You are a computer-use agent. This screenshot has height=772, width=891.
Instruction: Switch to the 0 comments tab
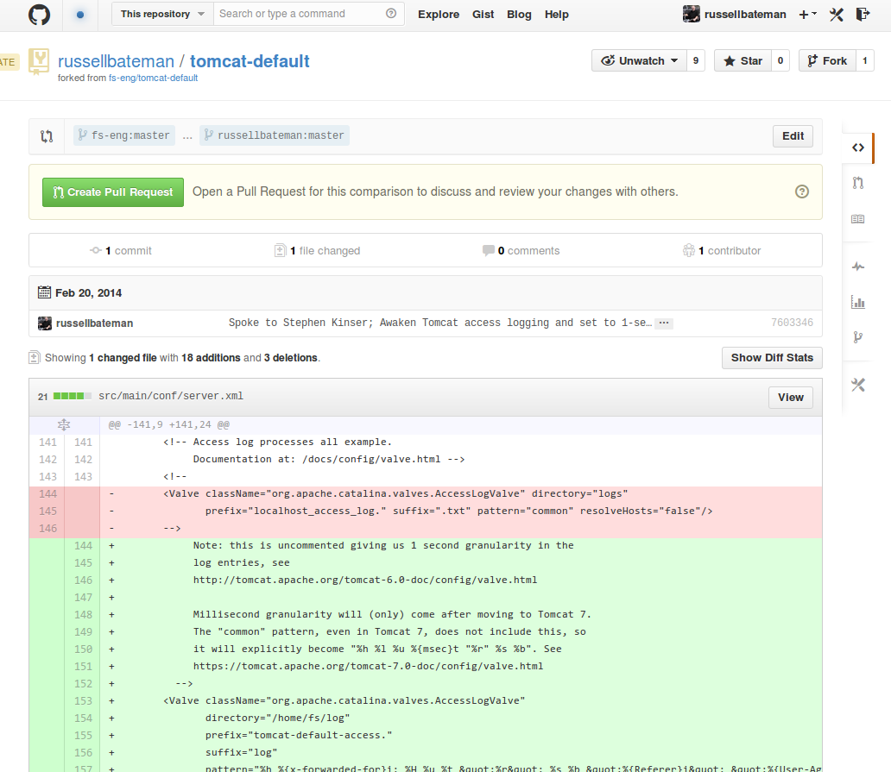point(521,251)
